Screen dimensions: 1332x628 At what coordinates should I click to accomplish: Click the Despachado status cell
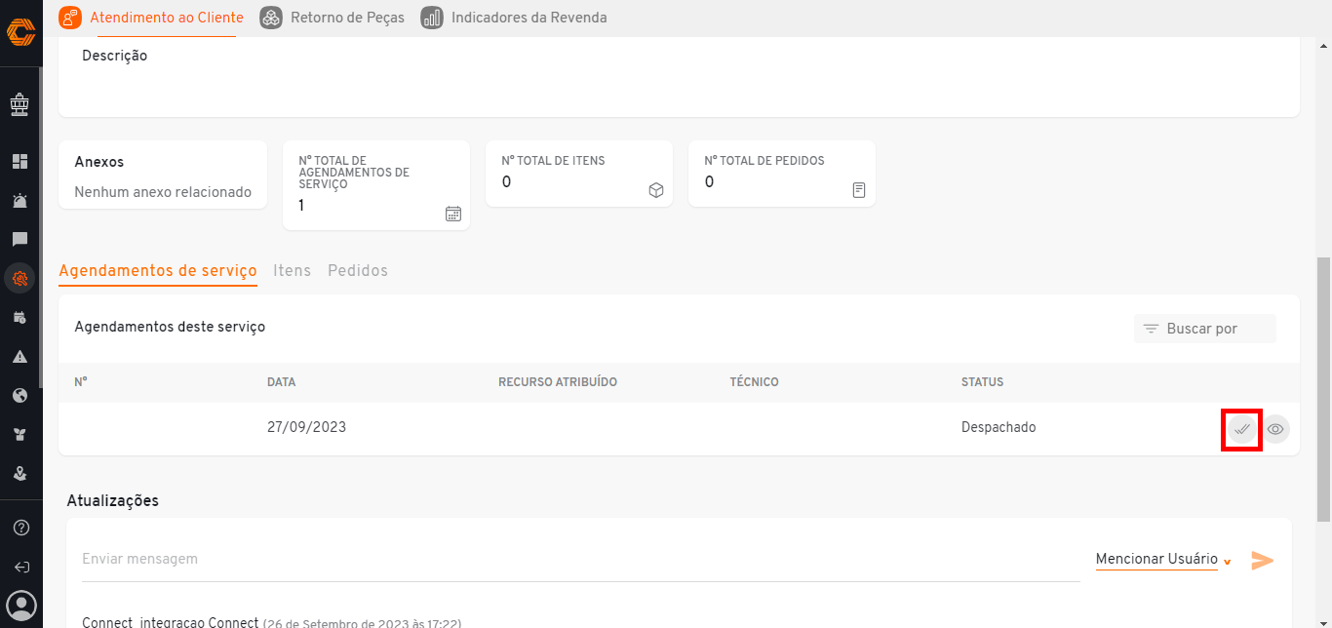(999, 428)
